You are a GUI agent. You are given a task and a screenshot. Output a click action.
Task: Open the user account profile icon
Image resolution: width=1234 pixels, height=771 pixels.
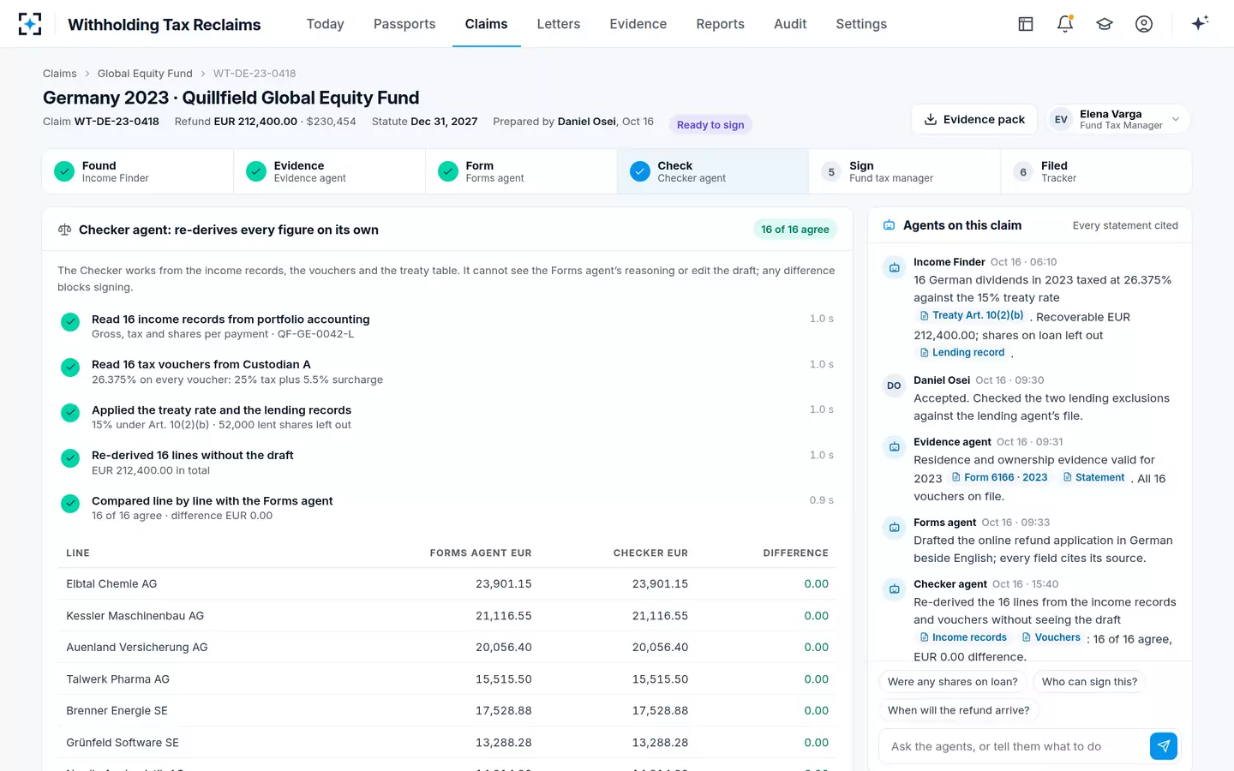click(x=1144, y=24)
